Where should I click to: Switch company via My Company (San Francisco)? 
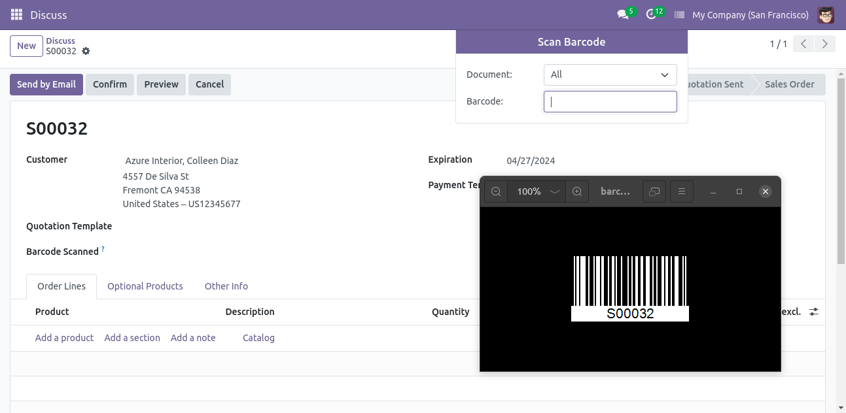tap(750, 14)
